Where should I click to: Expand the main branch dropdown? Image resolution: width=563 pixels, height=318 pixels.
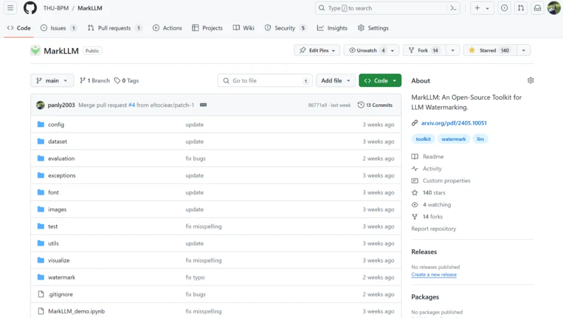[52, 81]
